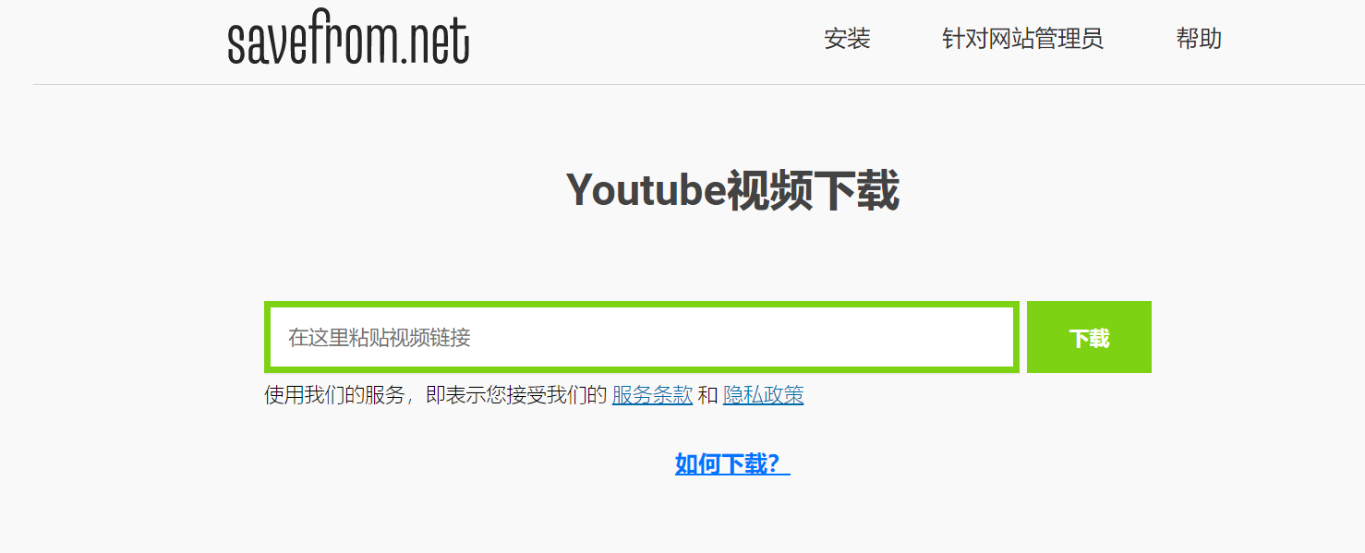
Task: View terms of service via 服务条款
Action: pos(652,395)
